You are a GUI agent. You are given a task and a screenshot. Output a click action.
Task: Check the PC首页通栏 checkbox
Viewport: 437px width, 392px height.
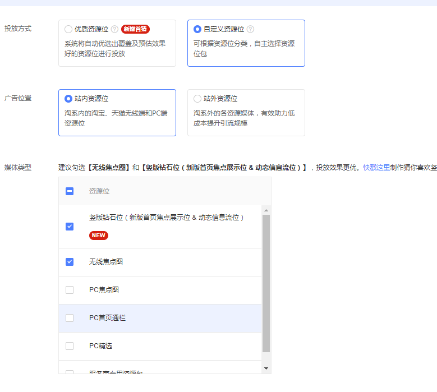[x=70, y=318]
